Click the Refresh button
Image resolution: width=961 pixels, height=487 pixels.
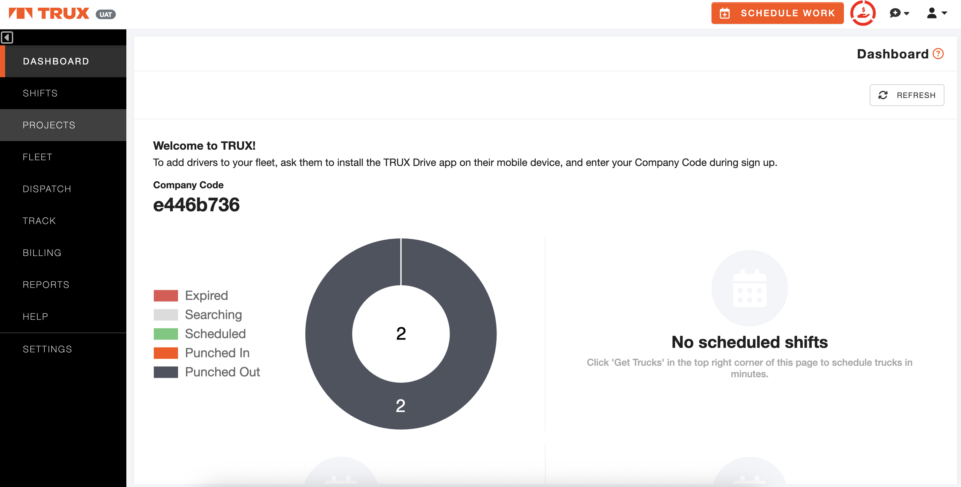point(906,95)
